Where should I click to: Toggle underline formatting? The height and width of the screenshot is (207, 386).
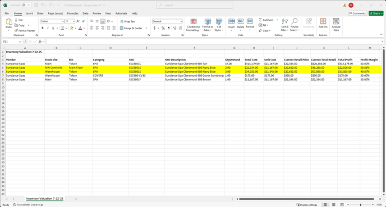(x=53, y=28)
